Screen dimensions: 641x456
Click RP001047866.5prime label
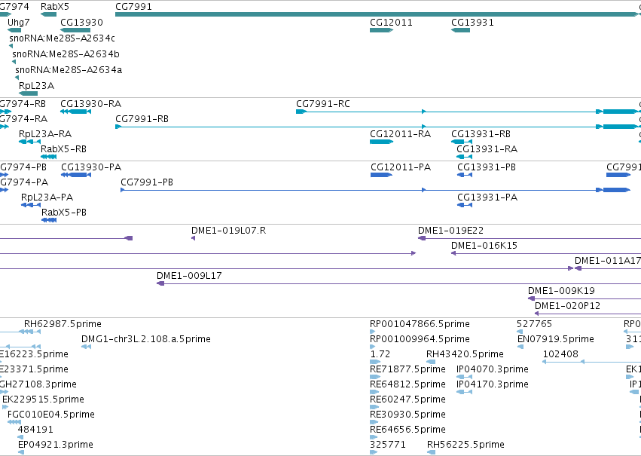click(x=420, y=324)
